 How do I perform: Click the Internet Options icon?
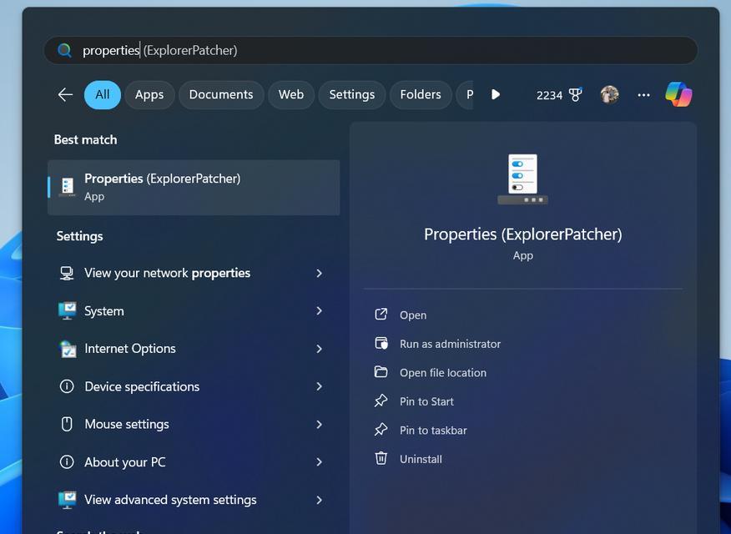[x=68, y=349]
